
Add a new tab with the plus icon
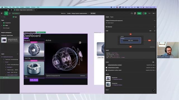coord(37,10)
